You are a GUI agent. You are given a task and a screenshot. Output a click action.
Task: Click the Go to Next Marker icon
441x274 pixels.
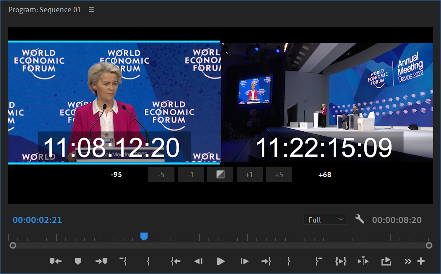(101, 261)
